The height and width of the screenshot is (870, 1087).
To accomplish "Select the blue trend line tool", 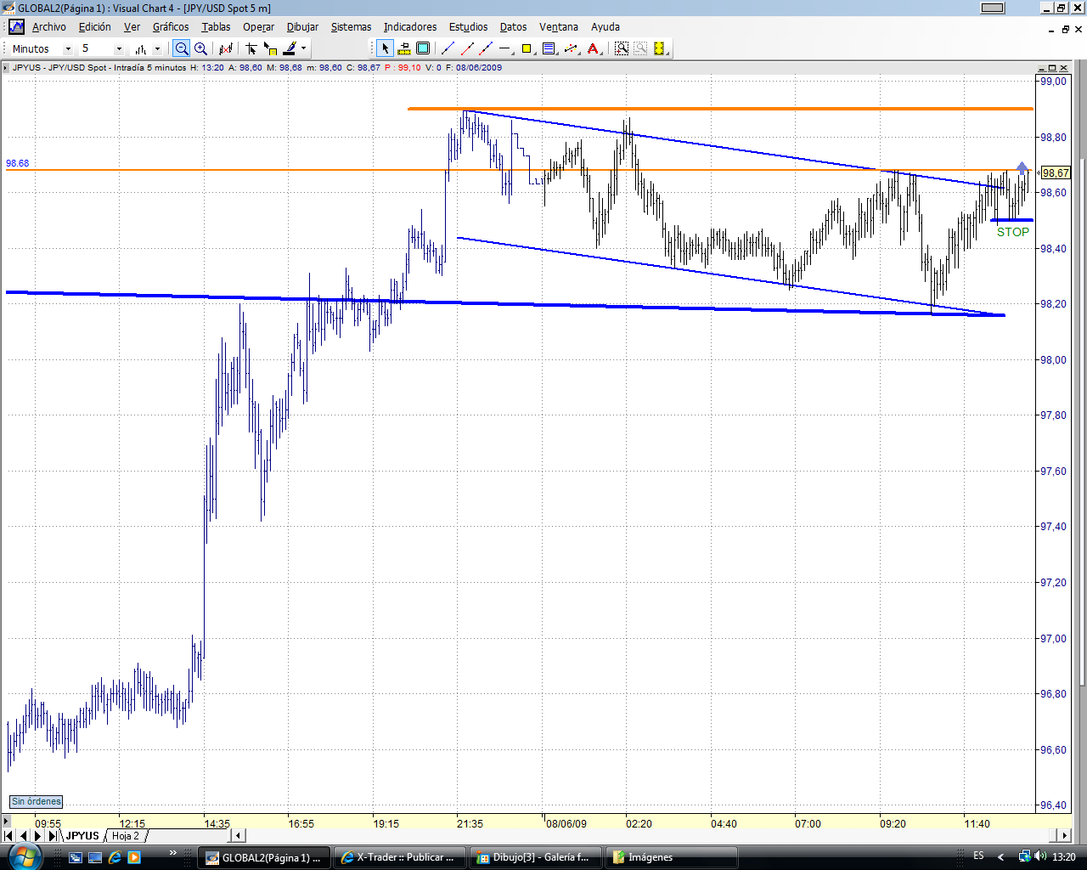I will (x=448, y=48).
